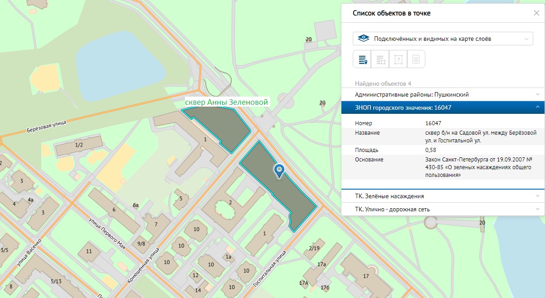Click the objects-in-area list icon
The width and height of the screenshot is (545, 298).
[x=380, y=59]
